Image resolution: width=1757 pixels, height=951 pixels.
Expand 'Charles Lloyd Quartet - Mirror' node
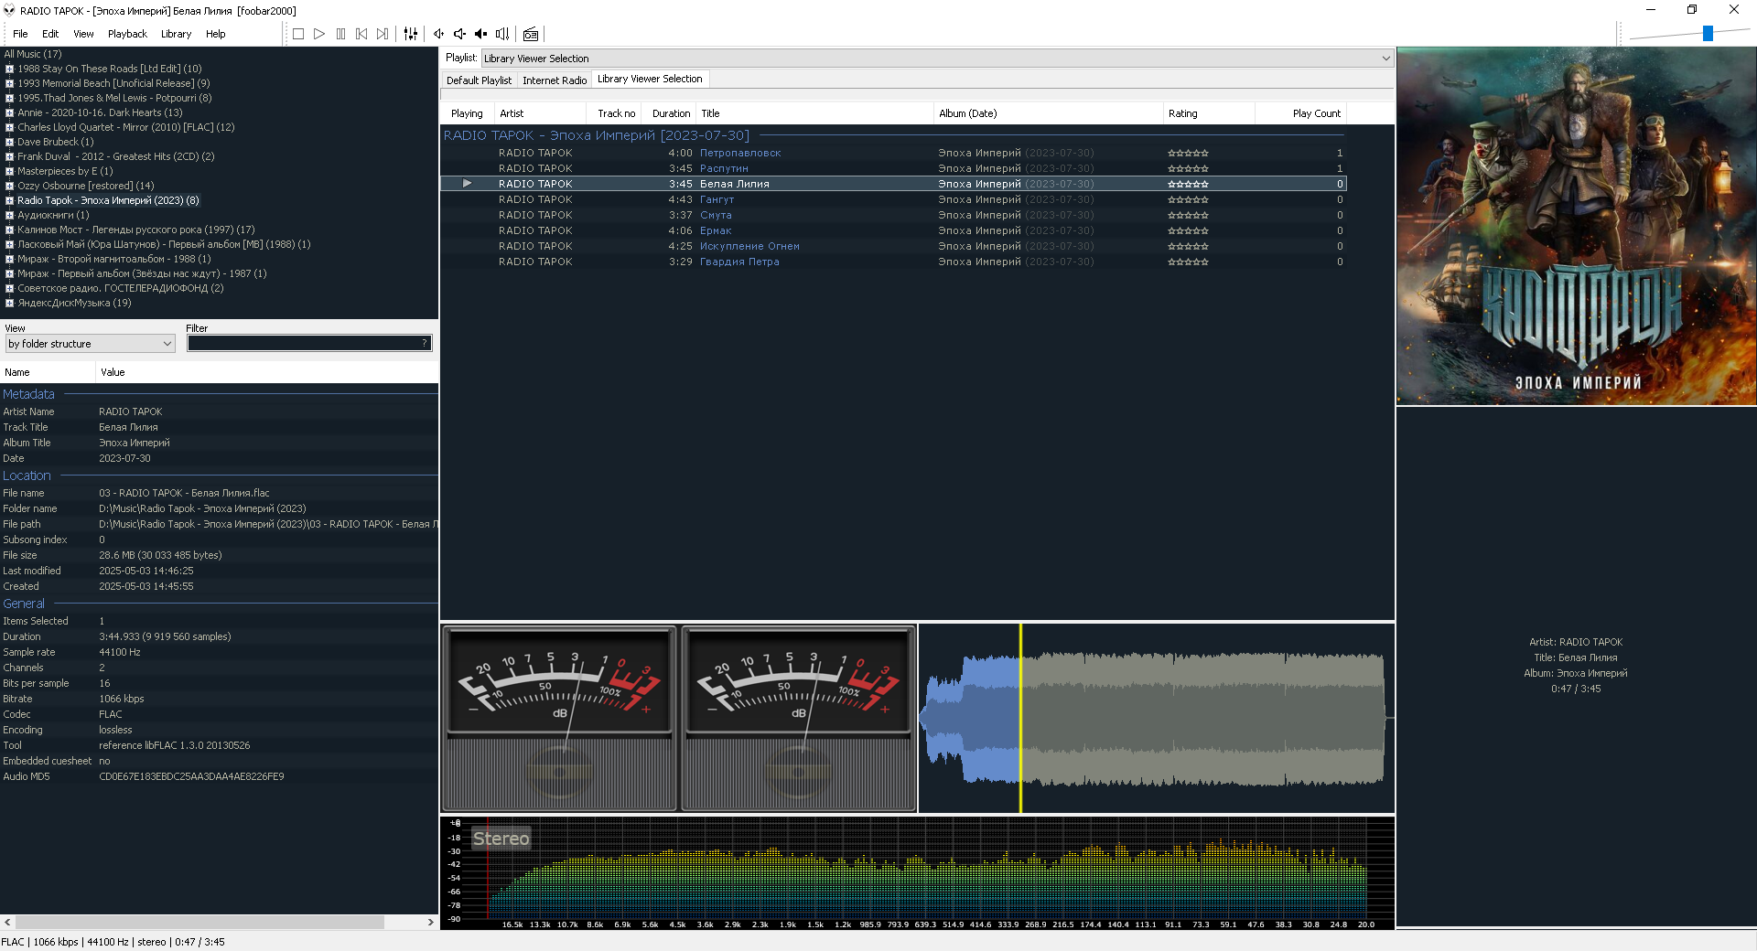[9, 127]
